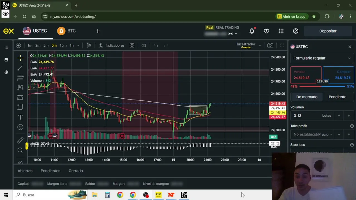Switch order type to Pendiente
Image resolution: width=356 pixels, height=200 pixels.
point(337,97)
